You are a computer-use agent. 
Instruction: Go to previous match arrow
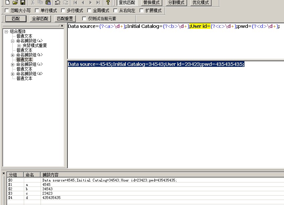tap(83, 2)
